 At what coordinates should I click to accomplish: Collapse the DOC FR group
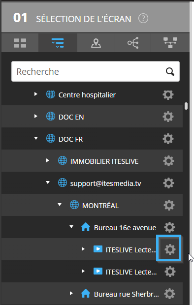[36, 138]
